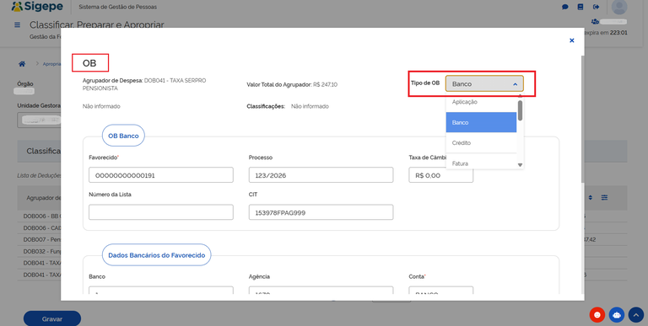Click the Taxa de Câmbio field
This screenshot has width=648, height=326.
(x=441, y=175)
